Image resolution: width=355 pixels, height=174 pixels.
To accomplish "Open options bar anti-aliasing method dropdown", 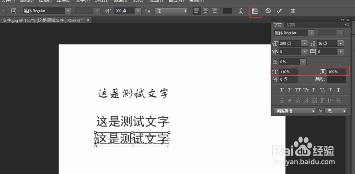I will [x=171, y=11].
